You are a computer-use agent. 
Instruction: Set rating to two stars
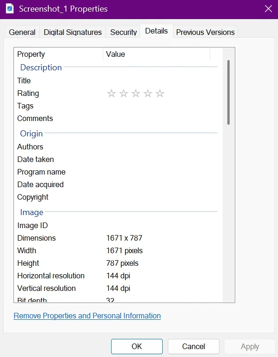(x=124, y=94)
